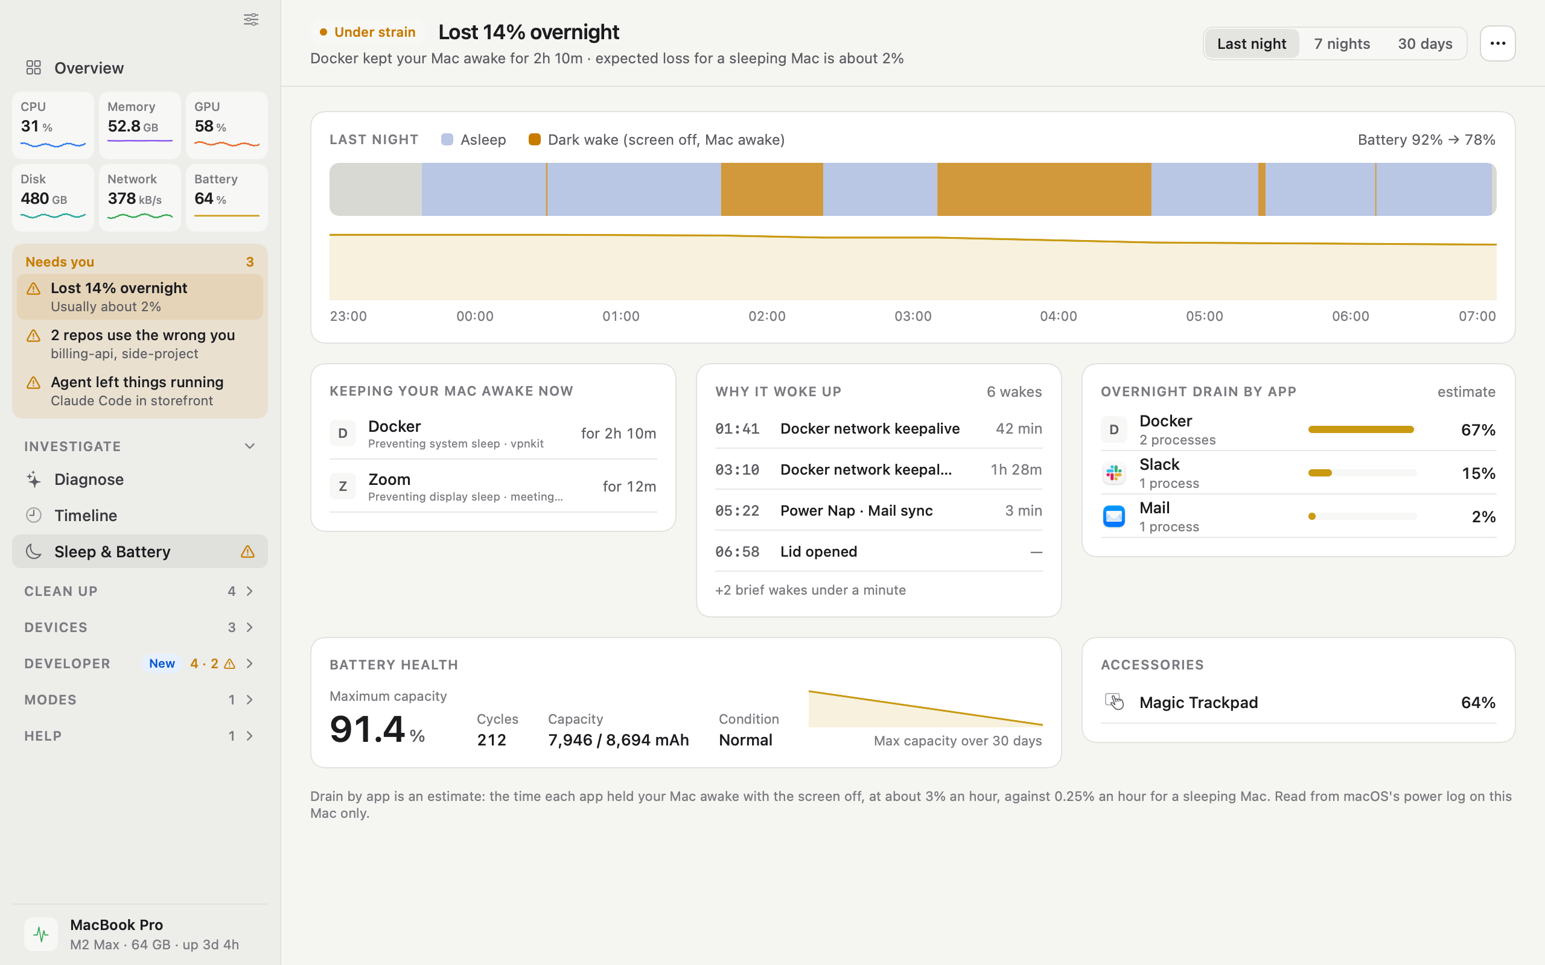The image size is (1545, 965).
Task: Click the Slack icon in Overnight Drain
Action: point(1114,473)
